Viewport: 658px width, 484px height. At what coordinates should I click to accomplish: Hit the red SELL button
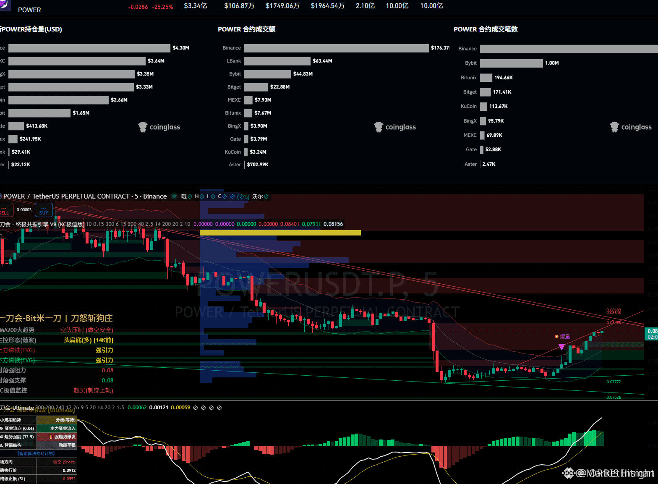coord(5,210)
